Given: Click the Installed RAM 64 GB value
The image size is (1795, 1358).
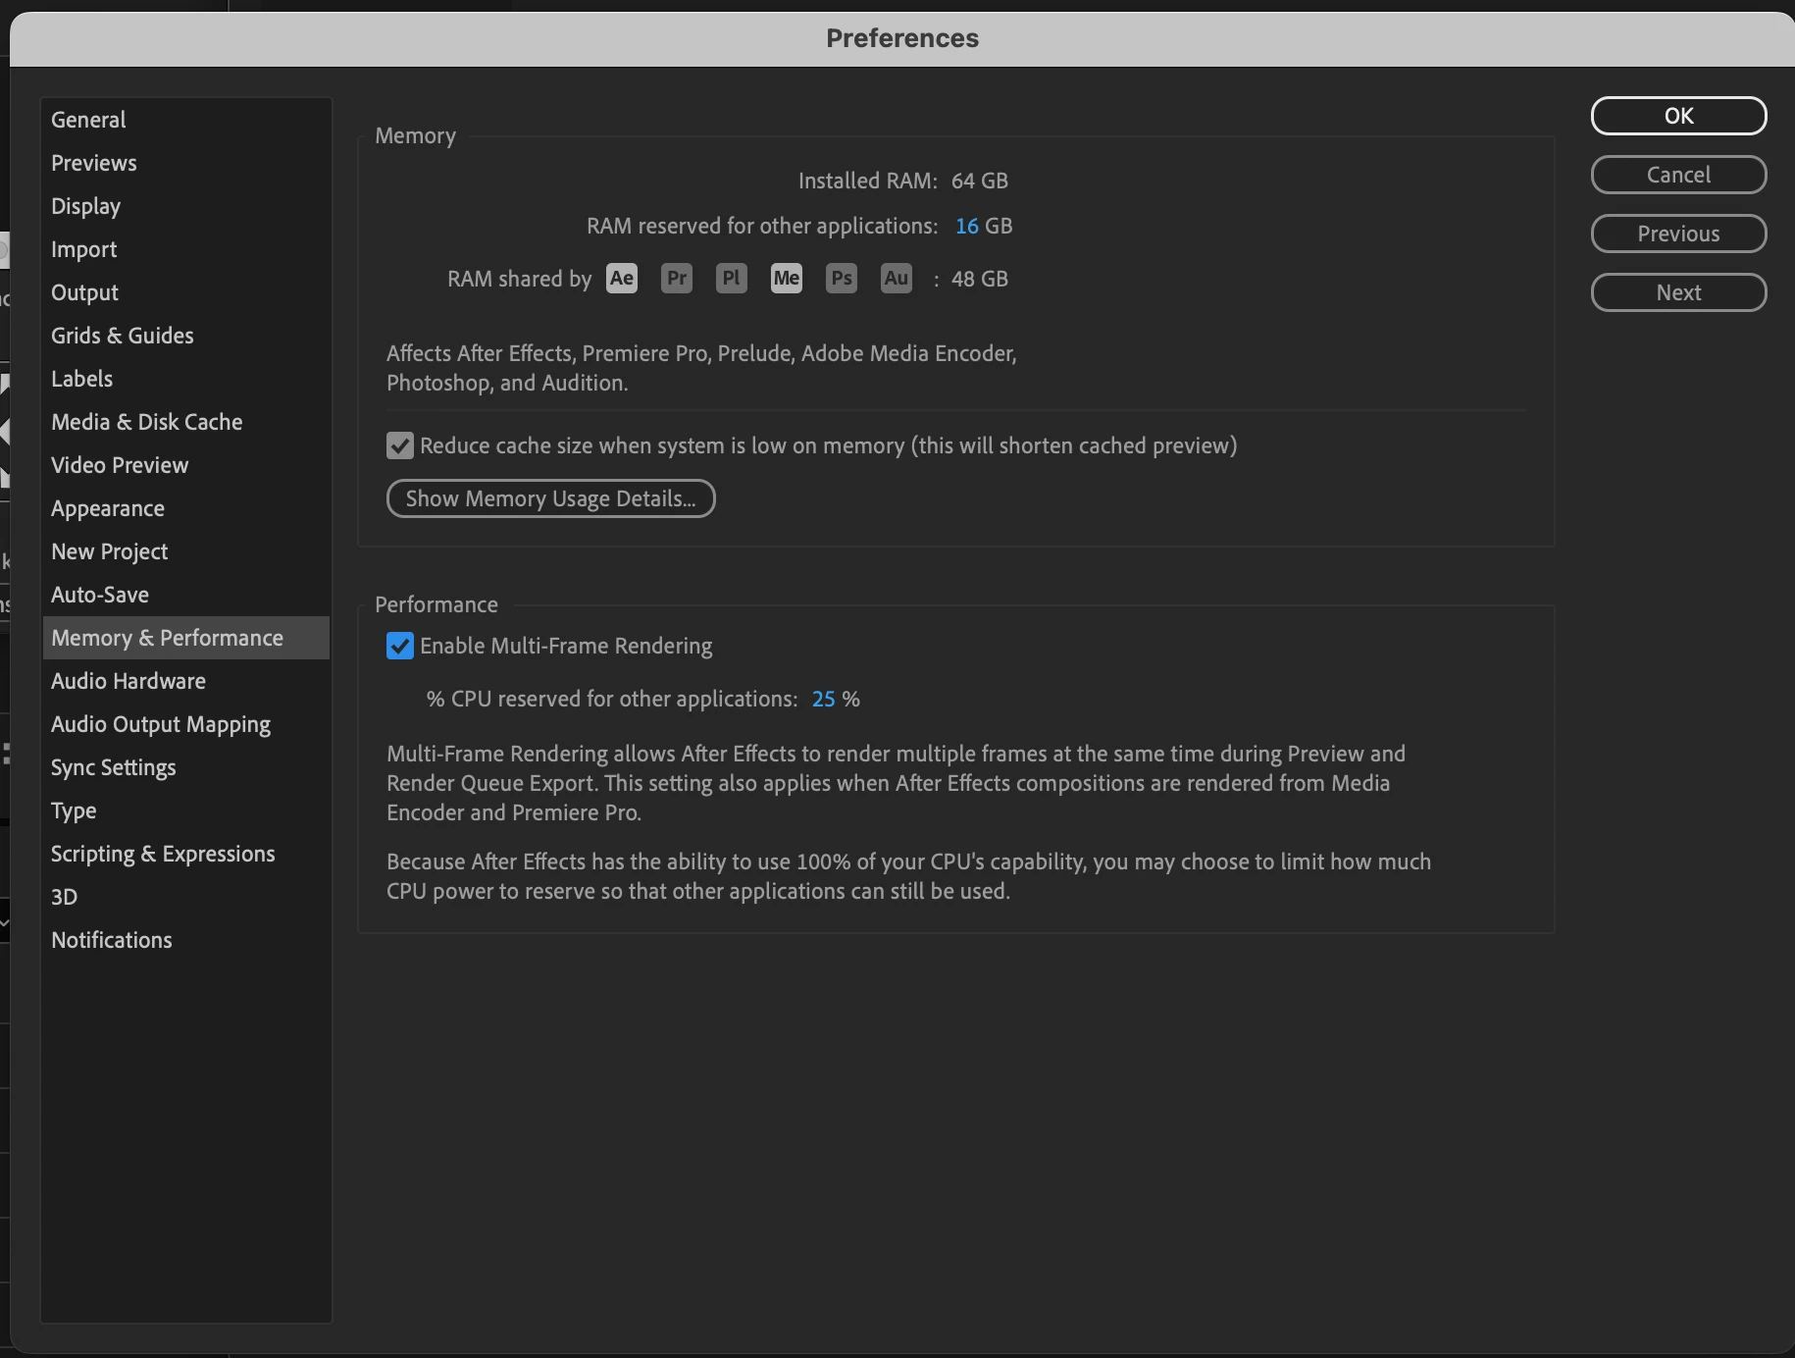Looking at the screenshot, I should coord(980,181).
